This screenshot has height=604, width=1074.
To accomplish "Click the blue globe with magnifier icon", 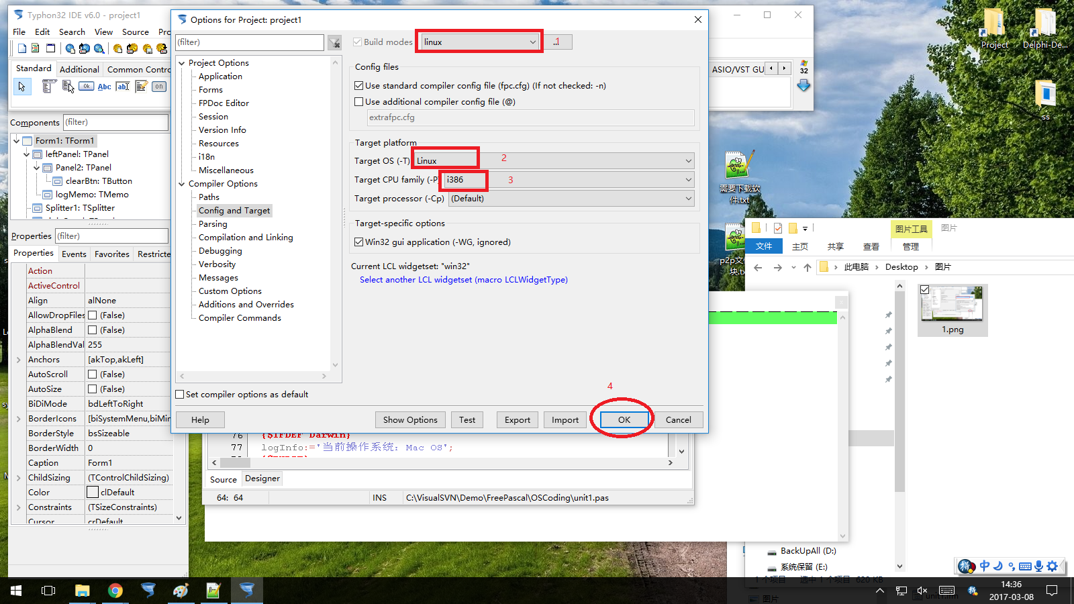I will tap(99, 48).
